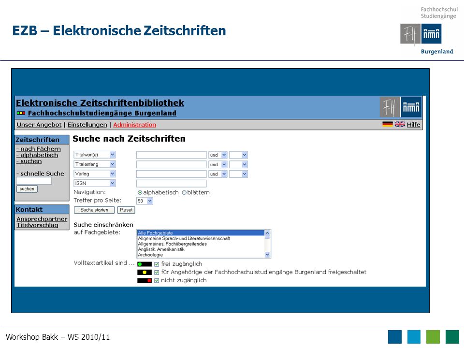Select 'Allgemeine Sprach- und Literaturwissenschaft' in list
Image resolution: width=464 pixels, height=348 pixels.
click(201, 238)
